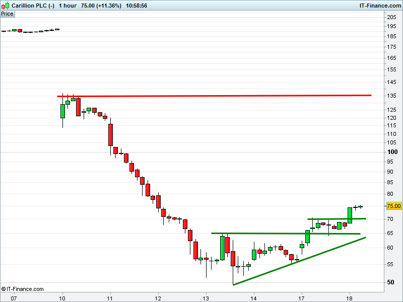The height and width of the screenshot is (302, 403).
Task: Click the 10:58:56 time display
Action: tap(137, 6)
